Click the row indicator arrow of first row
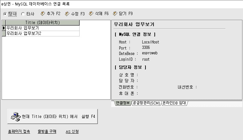Viewport: 243px width, 140px height. coord(4,28)
